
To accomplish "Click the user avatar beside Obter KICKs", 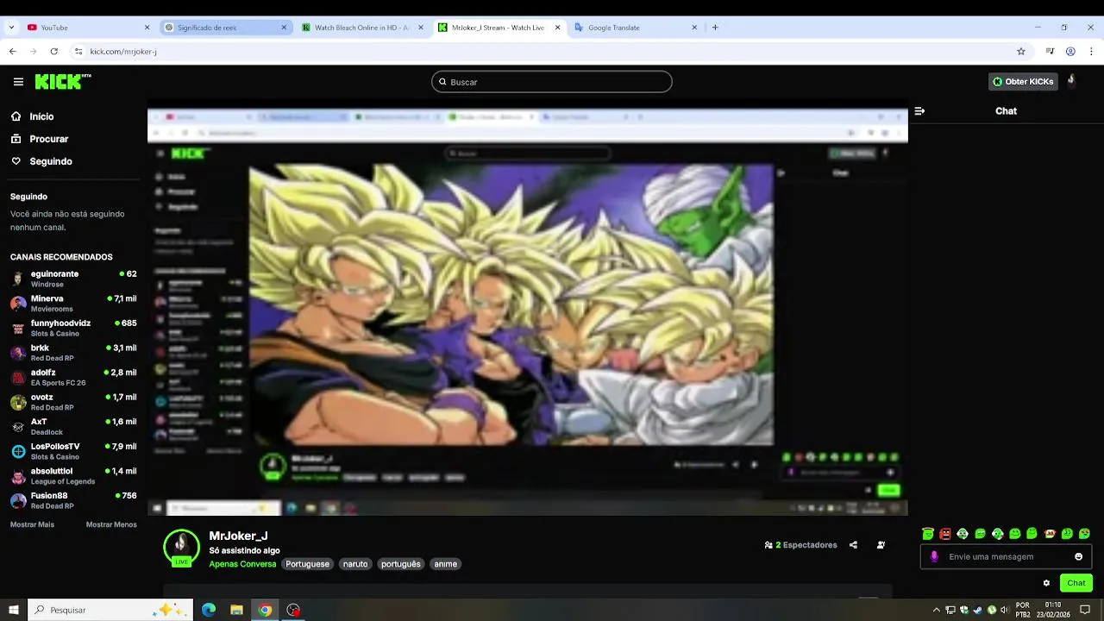I will click(x=1071, y=81).
